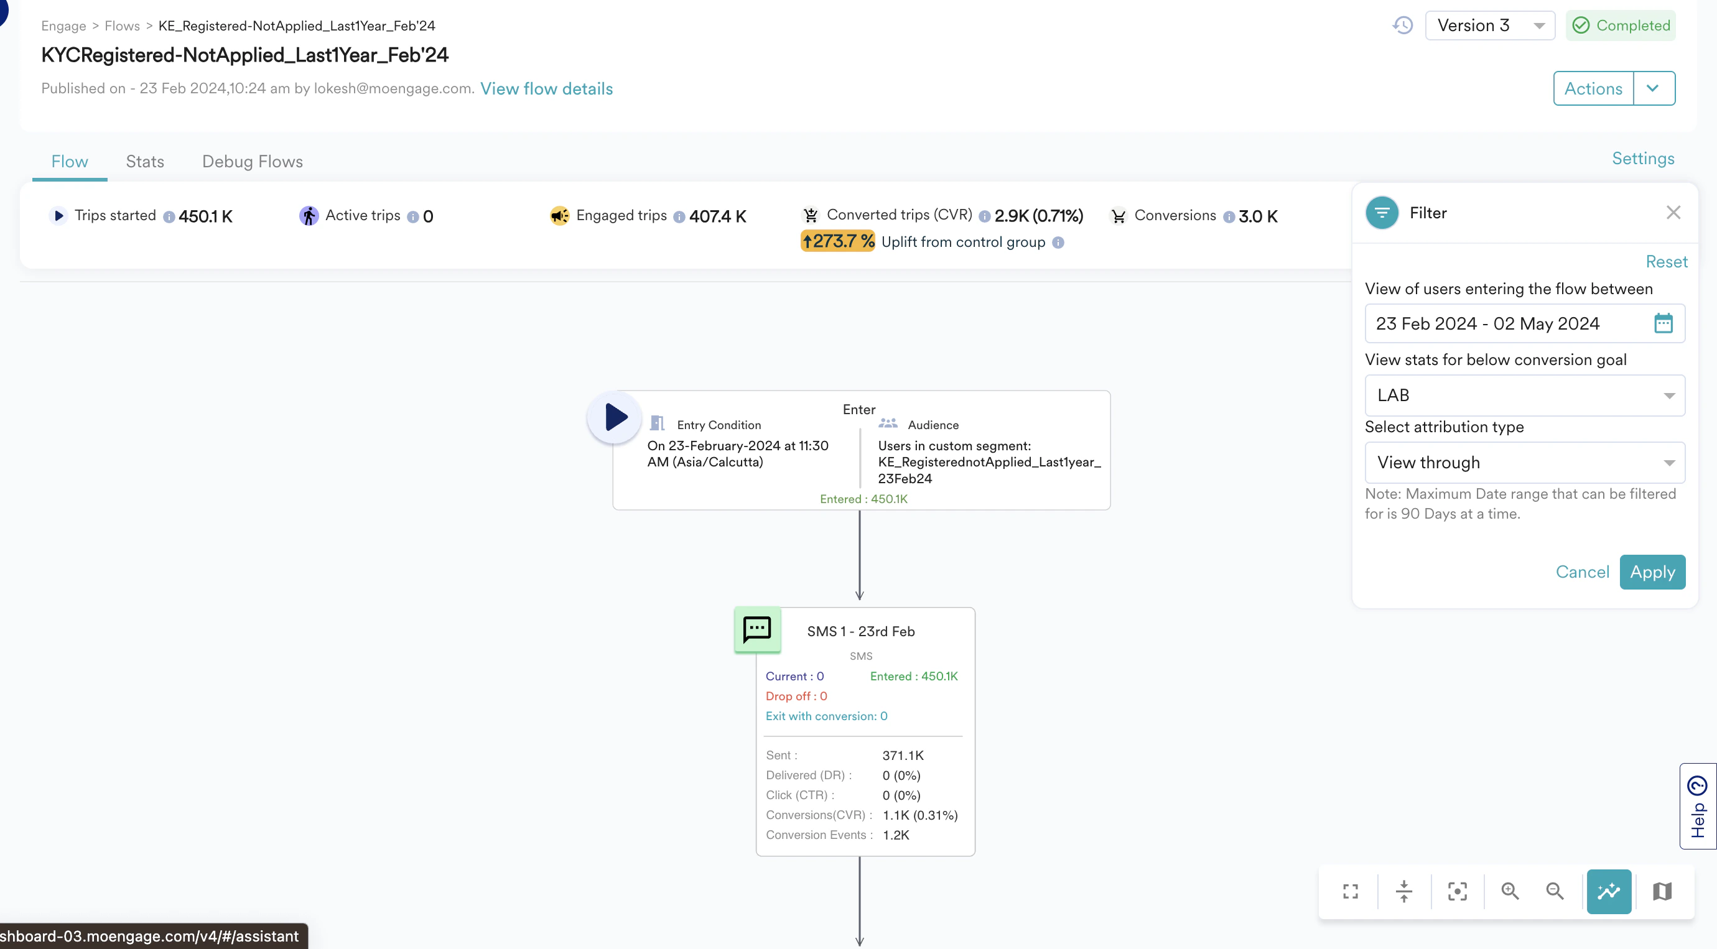Open the calendar date picker icon

click(1663, 323)
